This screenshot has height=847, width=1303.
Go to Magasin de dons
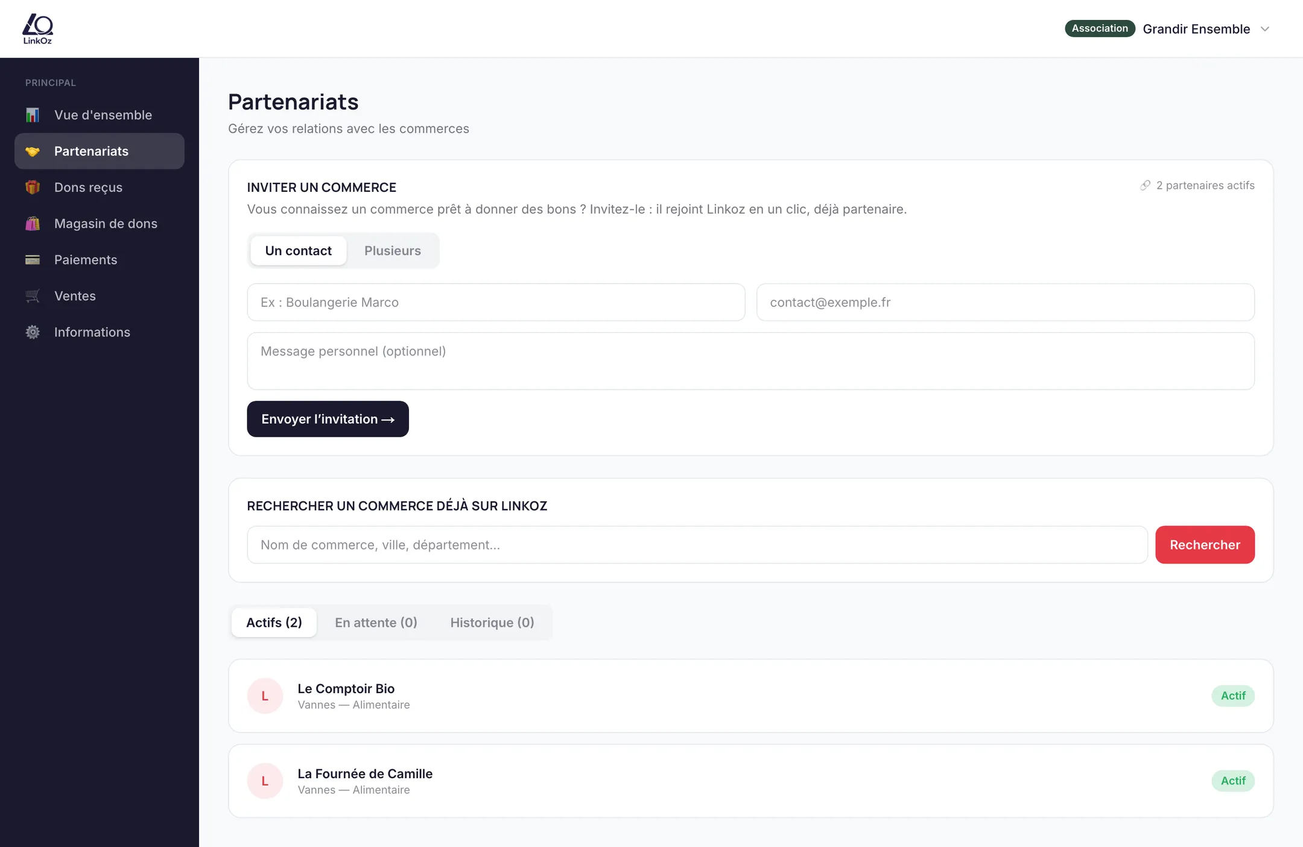coord(100,223)
